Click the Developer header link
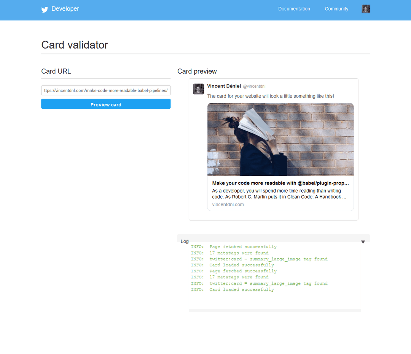 click(65, 9)
